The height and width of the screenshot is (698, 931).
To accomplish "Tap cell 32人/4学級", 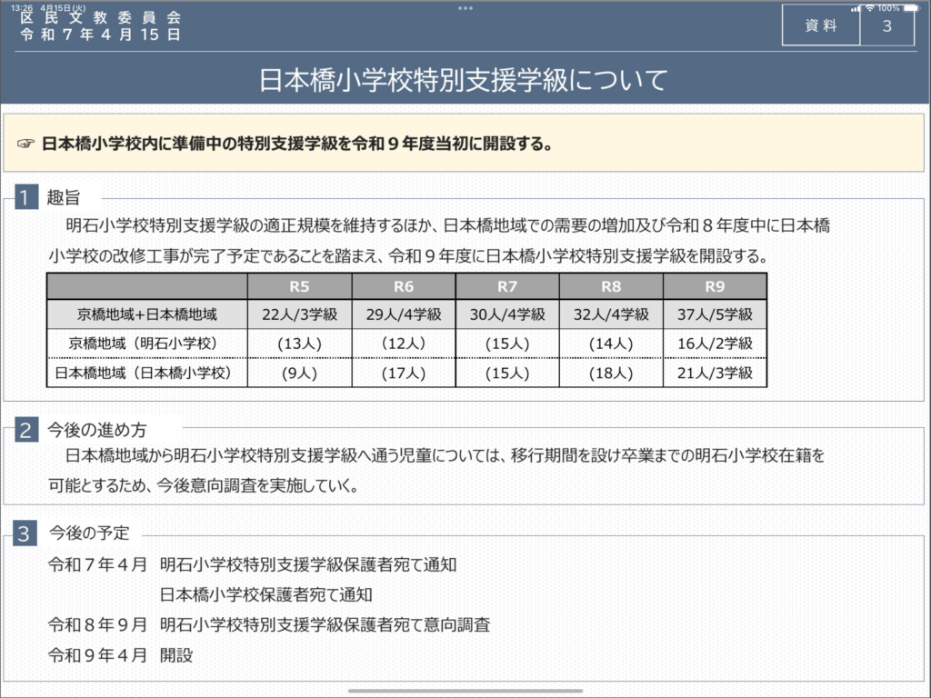I will pyautogui.click(x=611, y=314).
